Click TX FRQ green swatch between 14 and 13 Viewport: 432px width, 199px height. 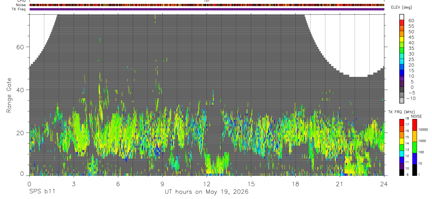point(402,147)
